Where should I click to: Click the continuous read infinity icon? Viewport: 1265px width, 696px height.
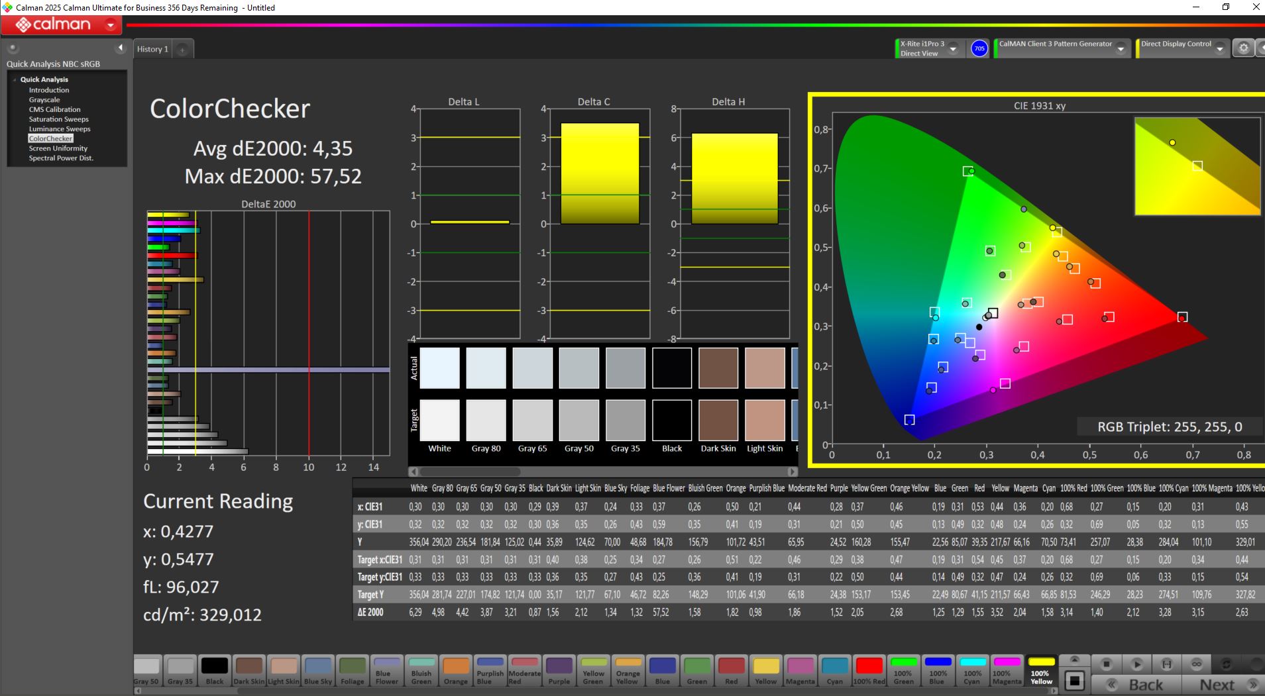[1197, 664]
